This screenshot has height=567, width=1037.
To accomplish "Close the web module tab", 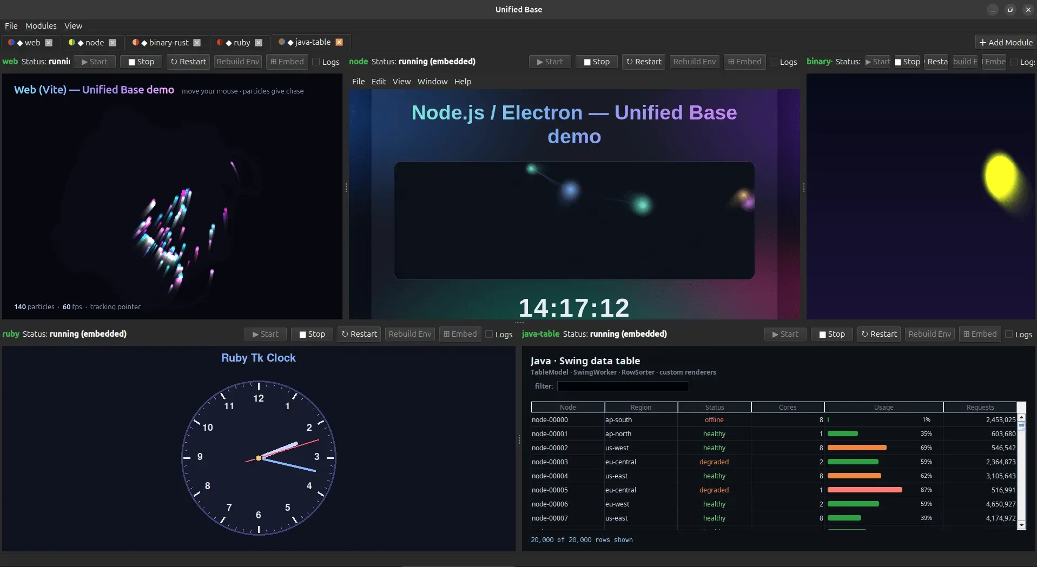I will click(x=49, y=43).
